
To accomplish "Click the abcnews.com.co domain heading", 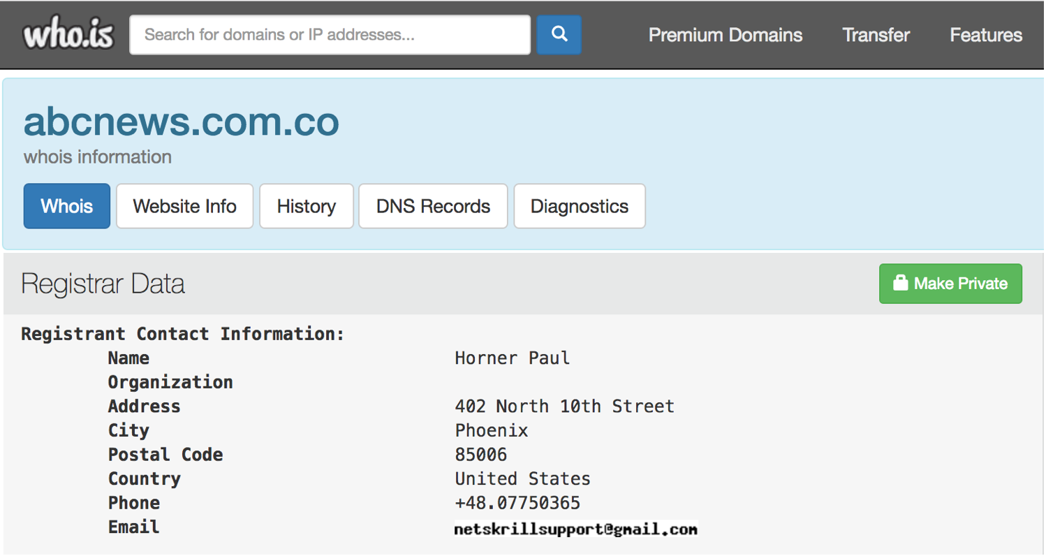I will click(x=182, y=122).
